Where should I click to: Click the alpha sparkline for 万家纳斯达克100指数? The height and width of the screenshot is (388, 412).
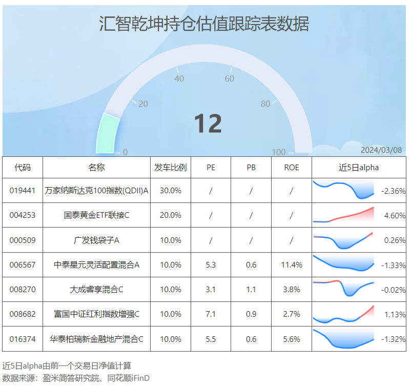[x=343, y=190]
